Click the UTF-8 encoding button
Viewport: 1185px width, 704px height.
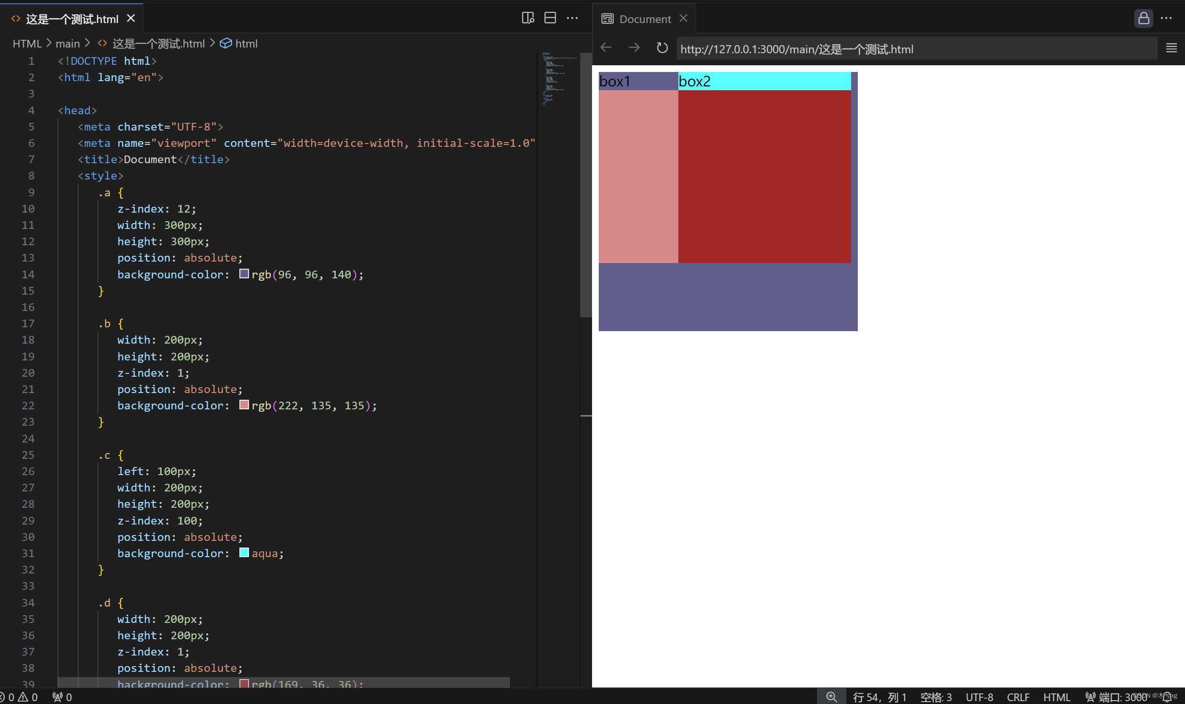(x=979, y=697)
